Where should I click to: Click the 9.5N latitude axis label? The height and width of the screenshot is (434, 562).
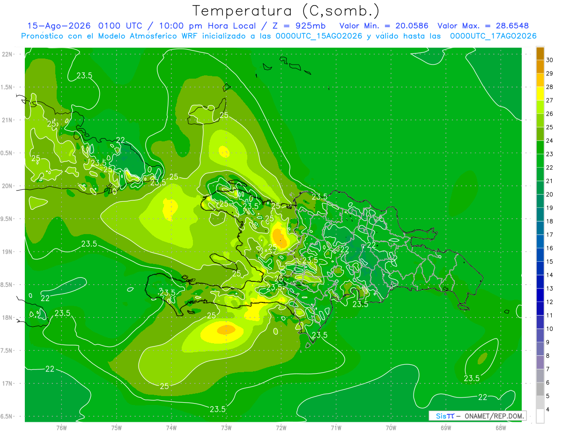(7, 219)
